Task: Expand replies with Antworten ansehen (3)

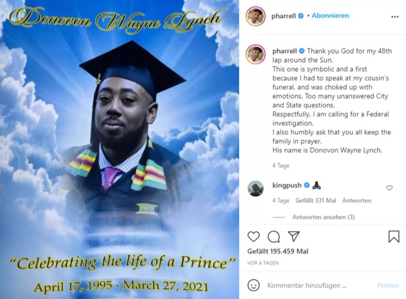Action: tap(323, 217)
